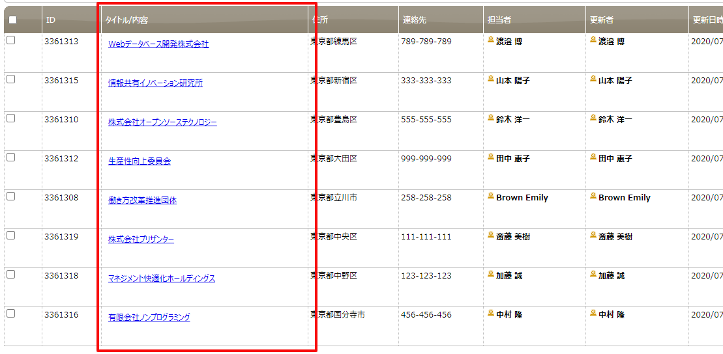The image size is (723, 354).
Task: Open the 情報共有イノベーション研究所 record
Action: click(x=155, y=83)
